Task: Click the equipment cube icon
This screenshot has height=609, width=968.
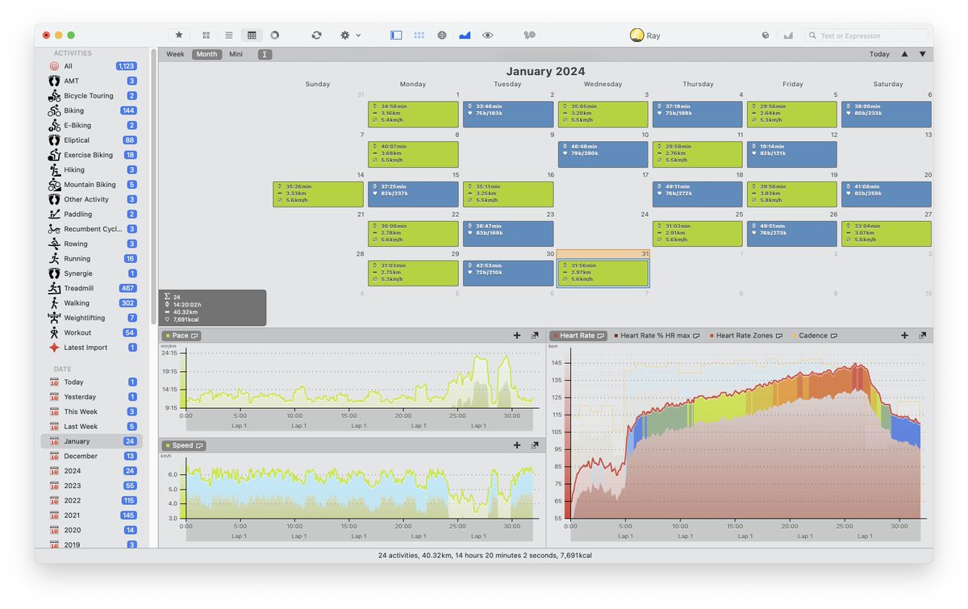Action: point(766,35)
